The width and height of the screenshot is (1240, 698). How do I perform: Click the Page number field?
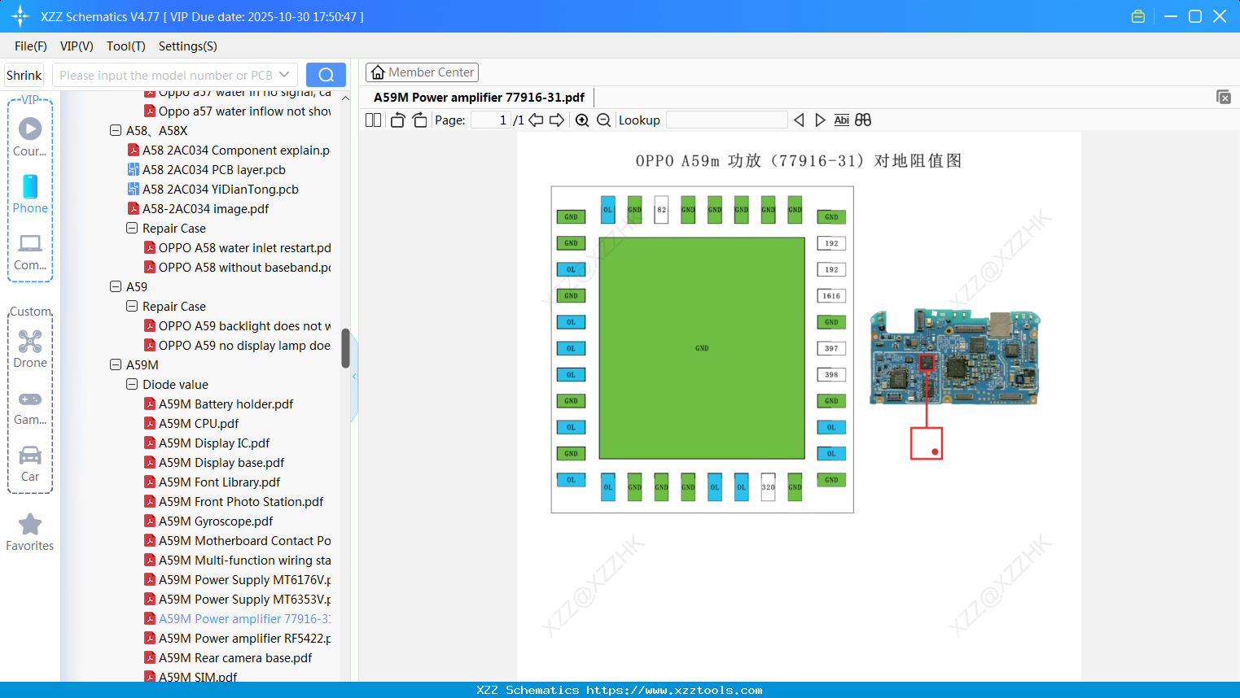[x=491, y=120]
